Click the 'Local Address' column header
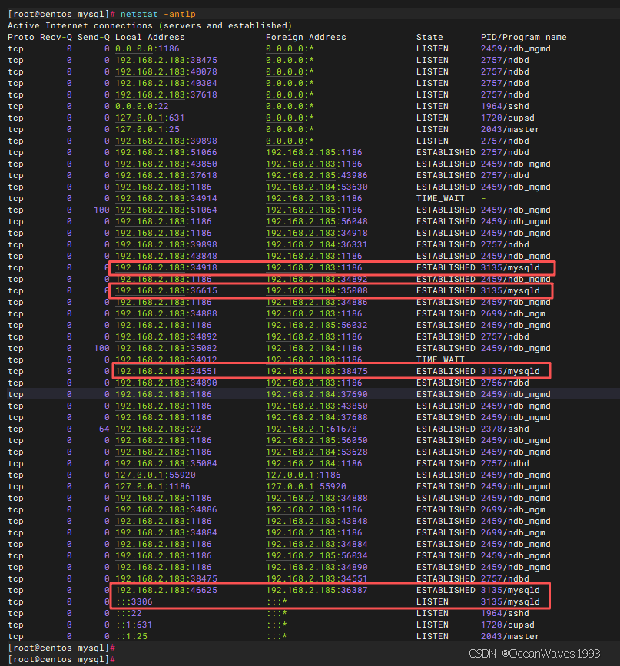 click(x=150, y=38)
